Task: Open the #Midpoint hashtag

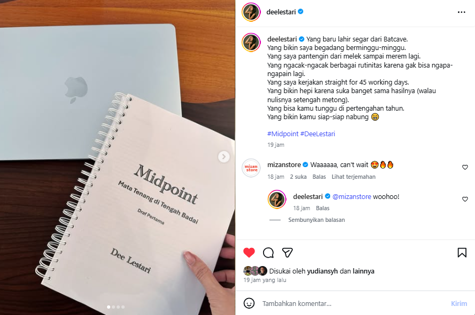Action: [283, 134]
